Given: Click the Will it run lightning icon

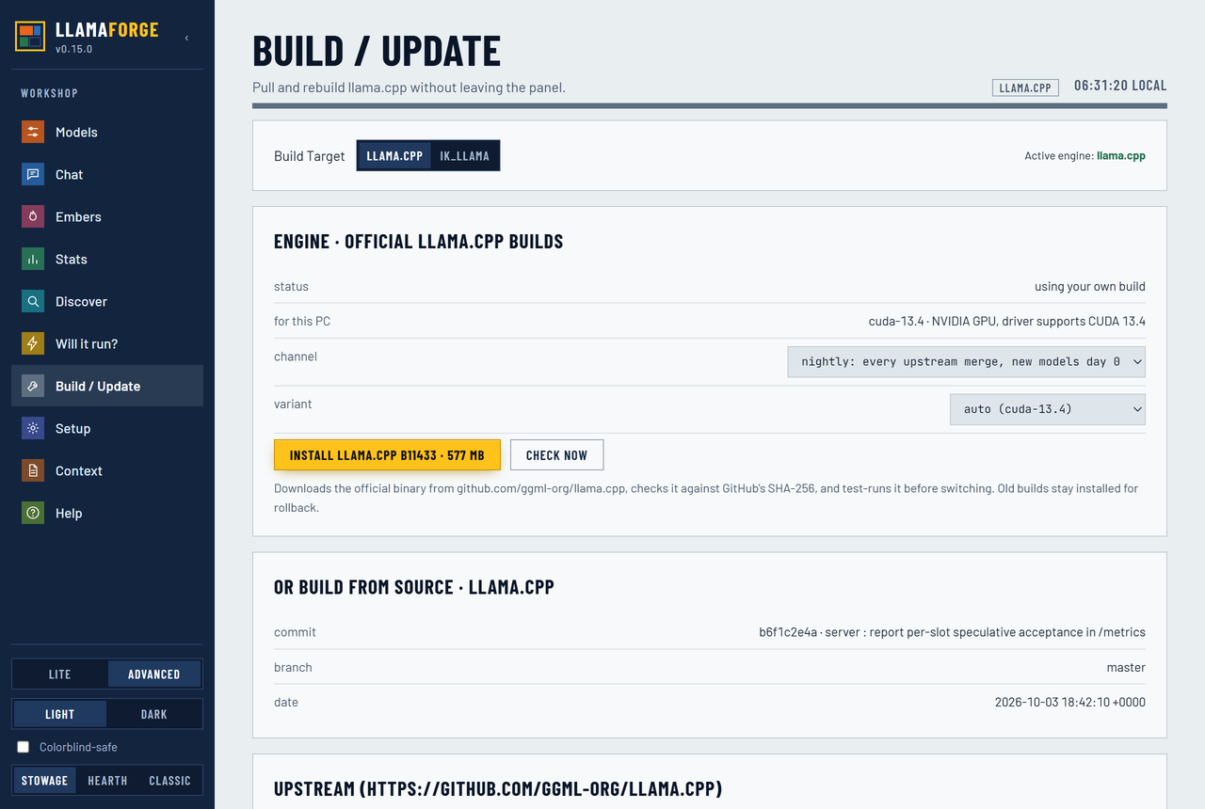Looking at the screenshot, I should [33, 343].
